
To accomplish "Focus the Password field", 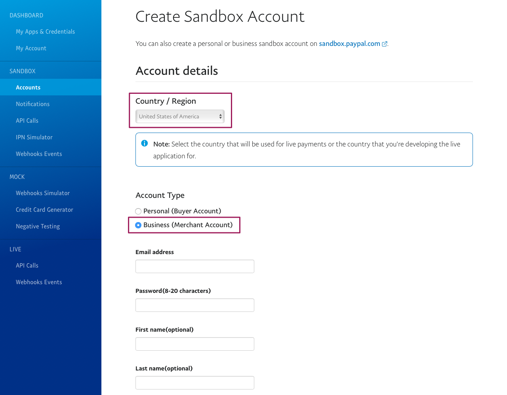I will coord(195,305).
